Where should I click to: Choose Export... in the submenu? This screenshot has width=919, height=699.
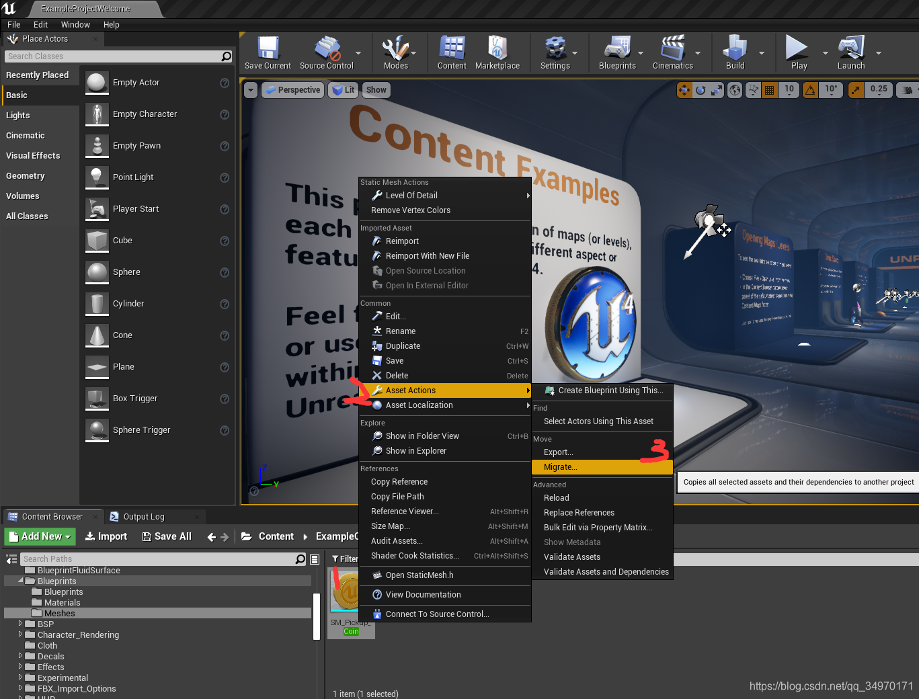point(602,452)
